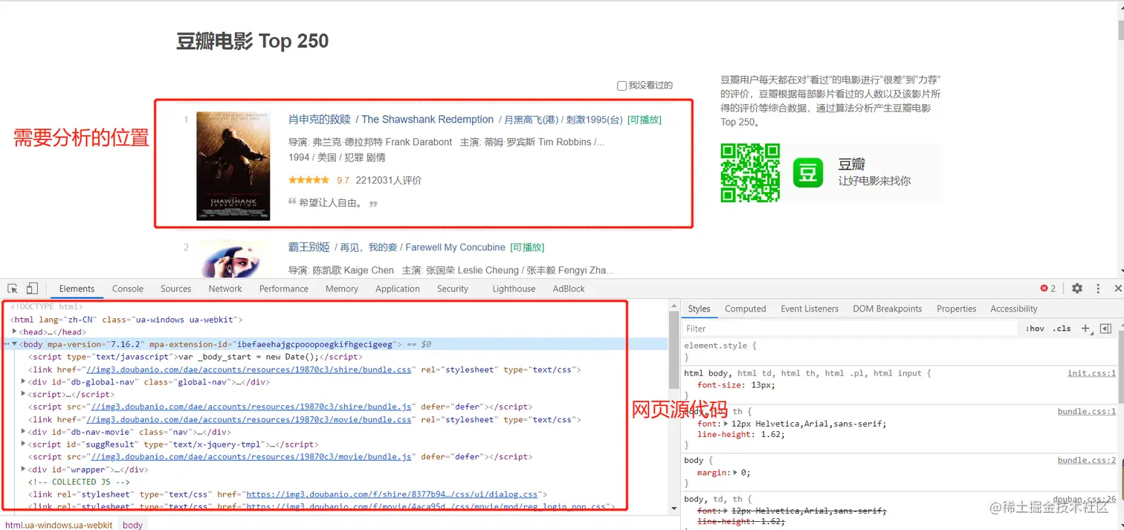Toggle computed styles sidebar icon
Image resolution: width=1124 pixels, height=530 pixels.
coord(1105,329)
